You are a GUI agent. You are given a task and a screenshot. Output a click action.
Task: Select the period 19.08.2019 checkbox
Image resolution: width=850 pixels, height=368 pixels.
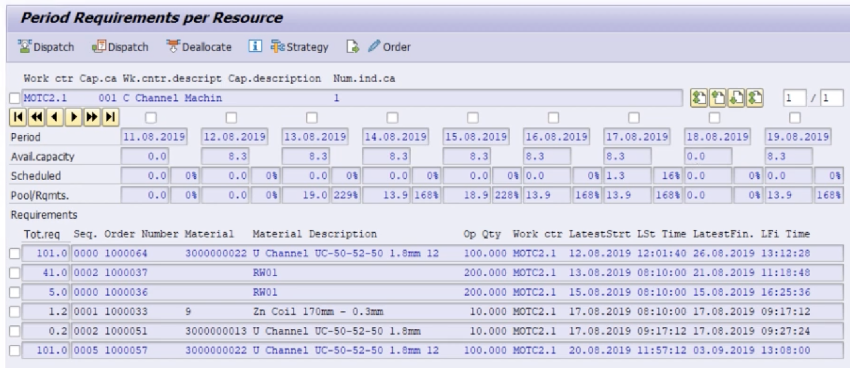795,117
